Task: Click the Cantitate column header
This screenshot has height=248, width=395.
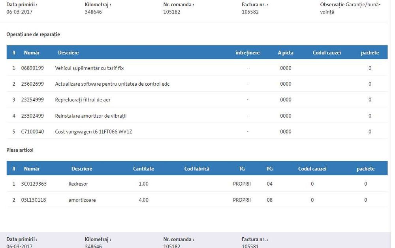Action: click(x=143, y=169)
